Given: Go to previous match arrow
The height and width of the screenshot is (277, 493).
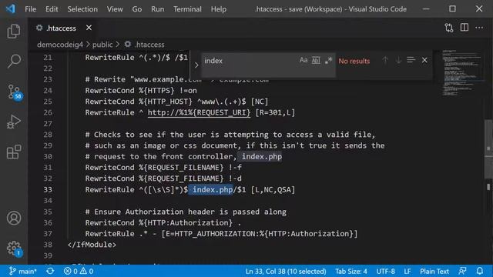Looking at the screenshot, I should [x=385, y=60].
